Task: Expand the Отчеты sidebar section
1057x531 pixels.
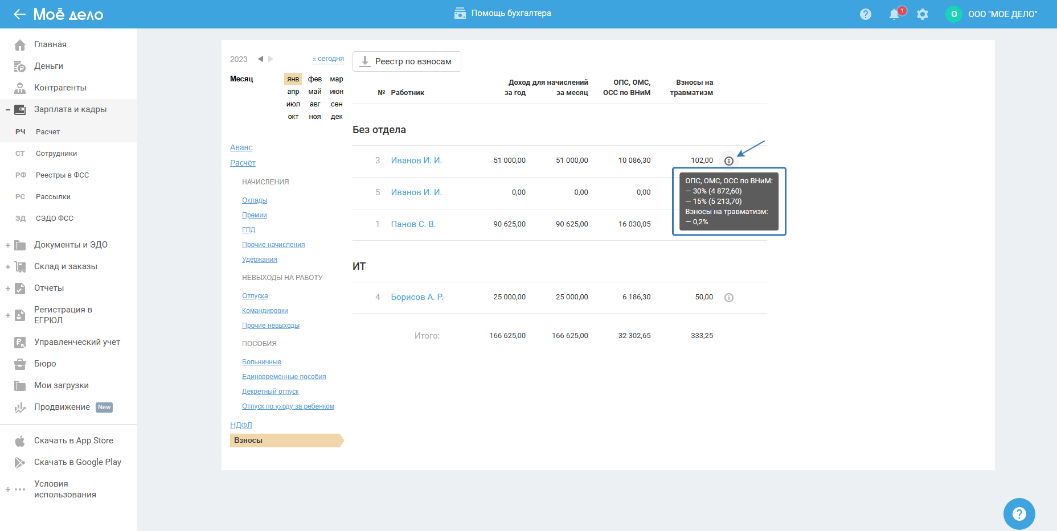Action: [8, 289]
